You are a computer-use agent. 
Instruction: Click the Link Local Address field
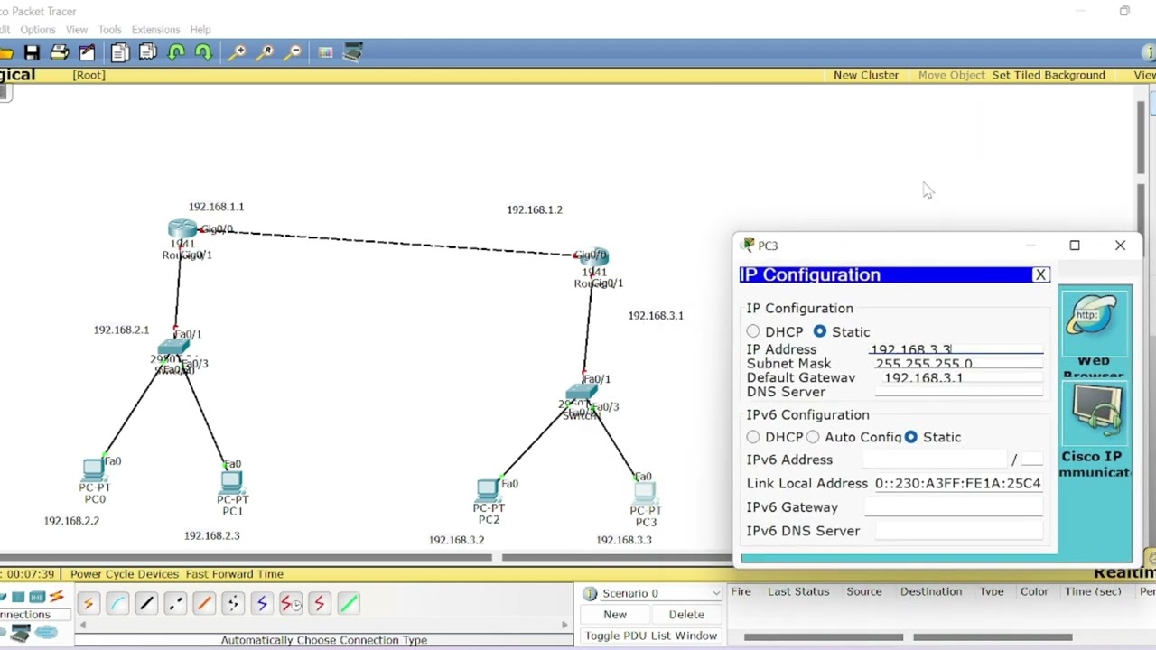coord(957,484)
